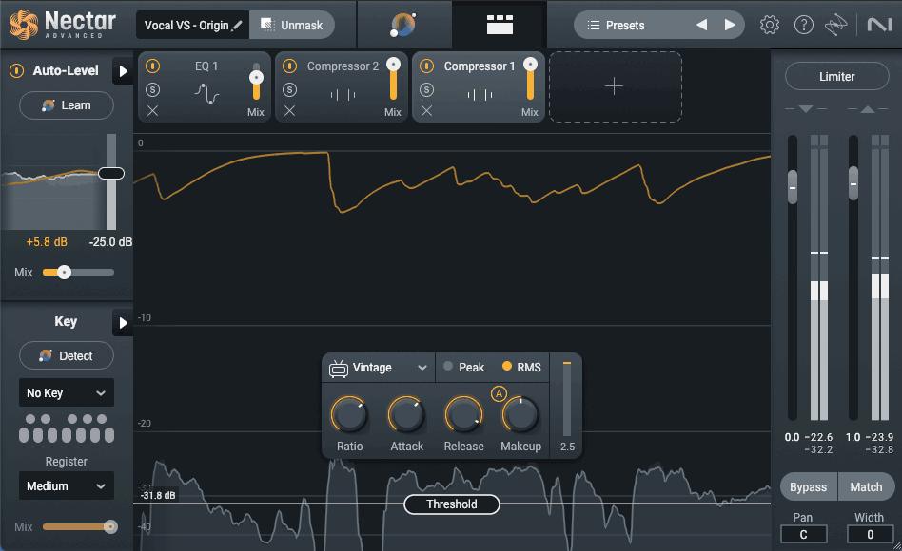Screen dimensions: 902x551
Task: Click the Makeup gain knob
Action: pos(520,415)
